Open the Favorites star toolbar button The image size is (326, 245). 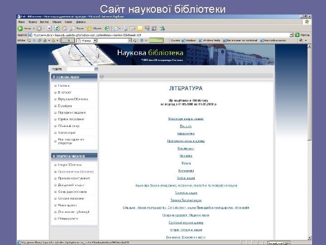click(94, 28)
